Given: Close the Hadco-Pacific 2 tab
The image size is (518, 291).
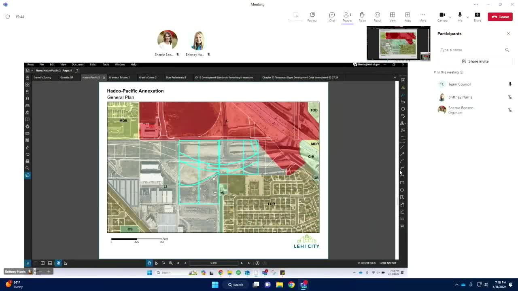Looking at the screenshot, I should 104,78.
